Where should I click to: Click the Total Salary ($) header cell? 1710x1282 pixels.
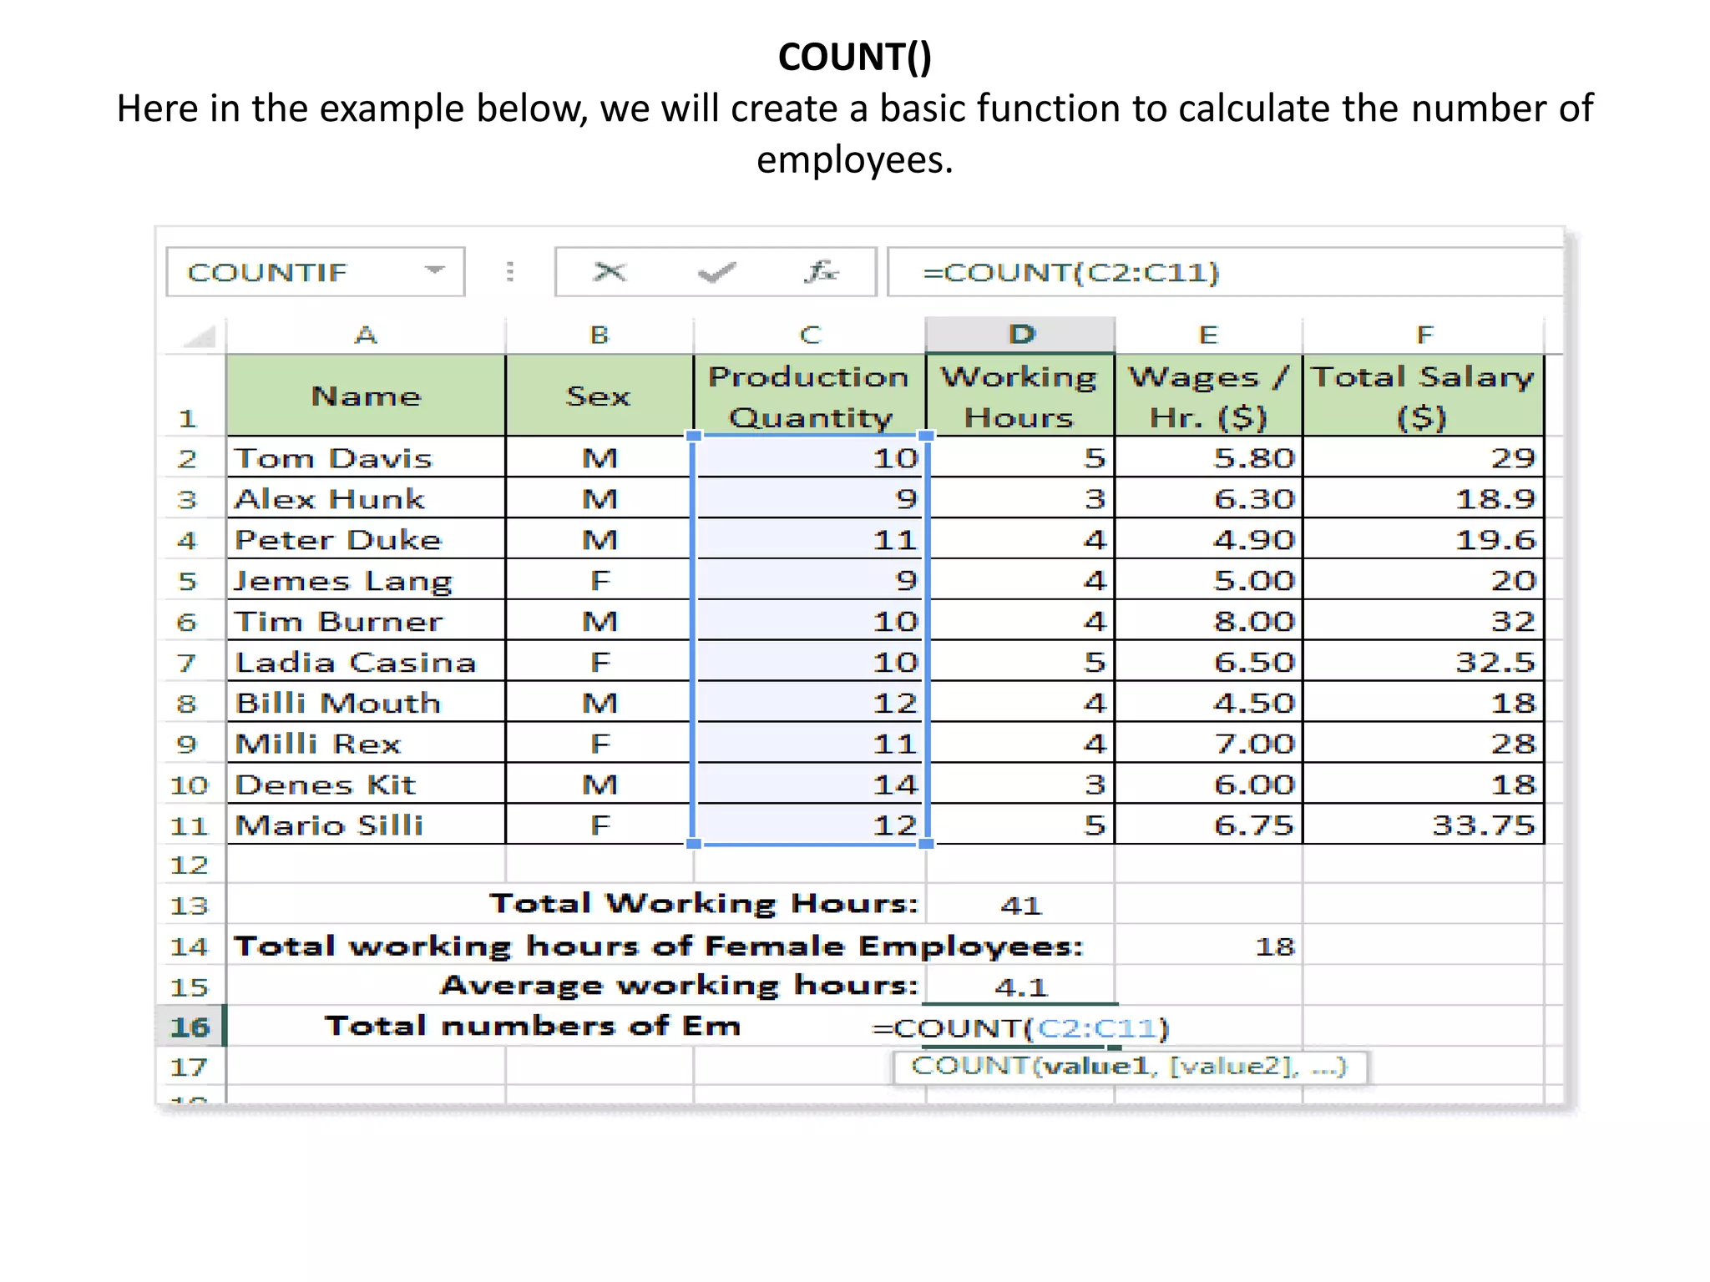coord(1424,396)
